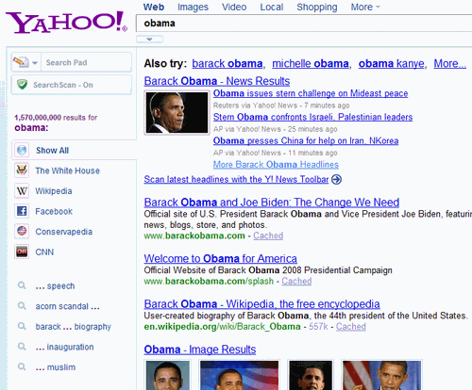
Task: Try the 'barack ... biography' suggestion
Action: (x=73, y=327)
